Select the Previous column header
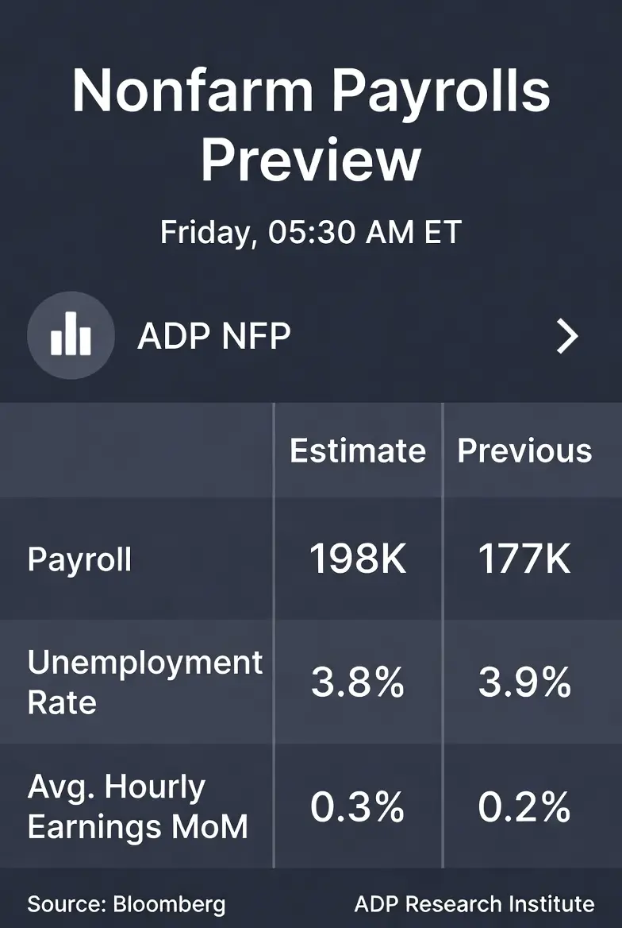The width and height of the screenshot is (622, 928). (x=524, y=451)
